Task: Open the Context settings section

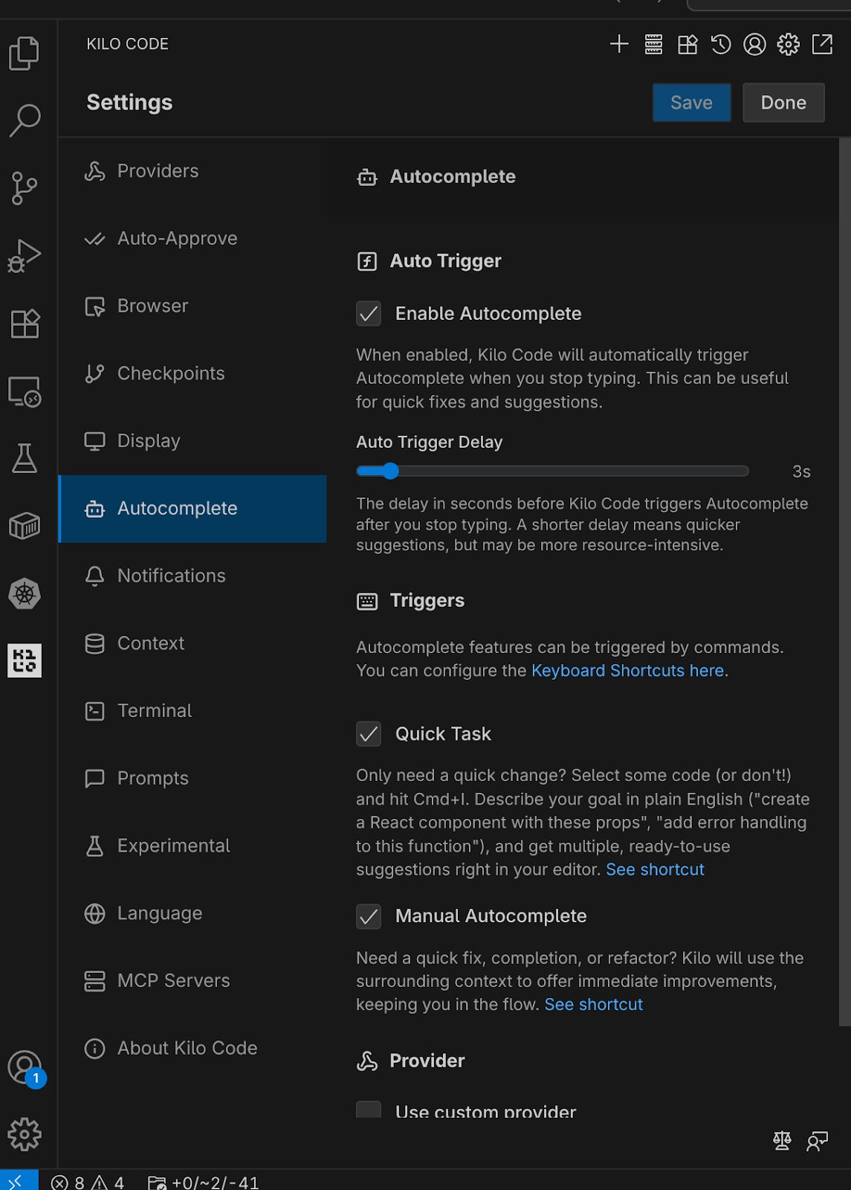Action: [192, 643]
